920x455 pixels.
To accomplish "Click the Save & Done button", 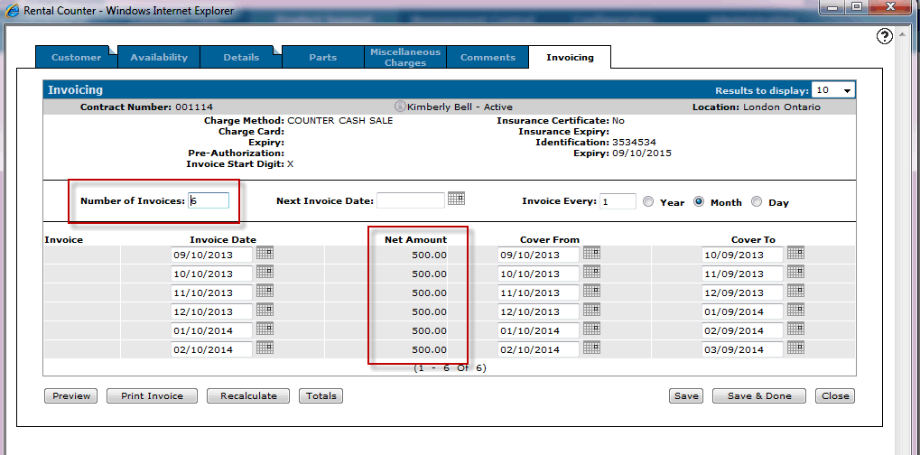I will pos(758,396).
